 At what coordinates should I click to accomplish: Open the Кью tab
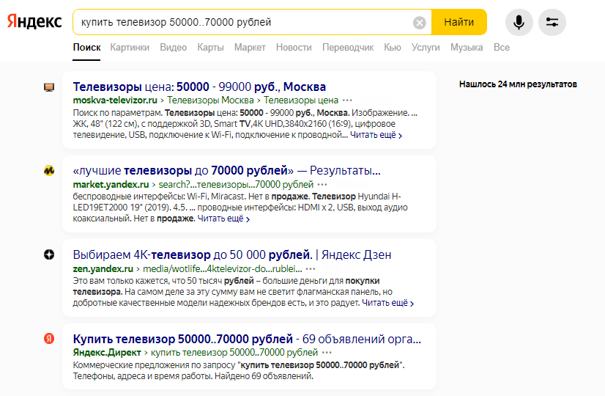393,48
